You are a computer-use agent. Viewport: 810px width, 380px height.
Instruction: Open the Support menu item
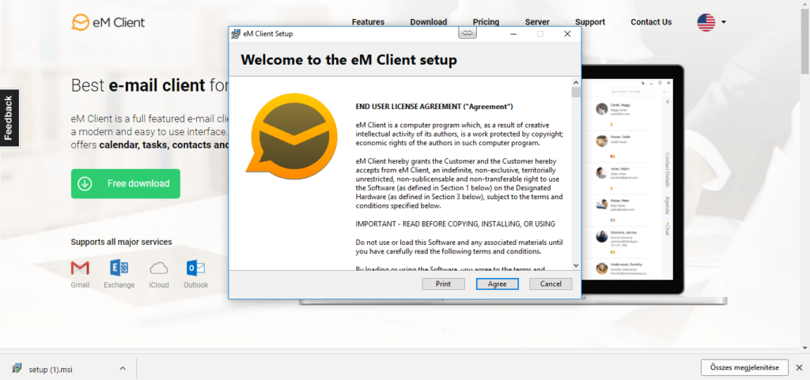[590, 21]
